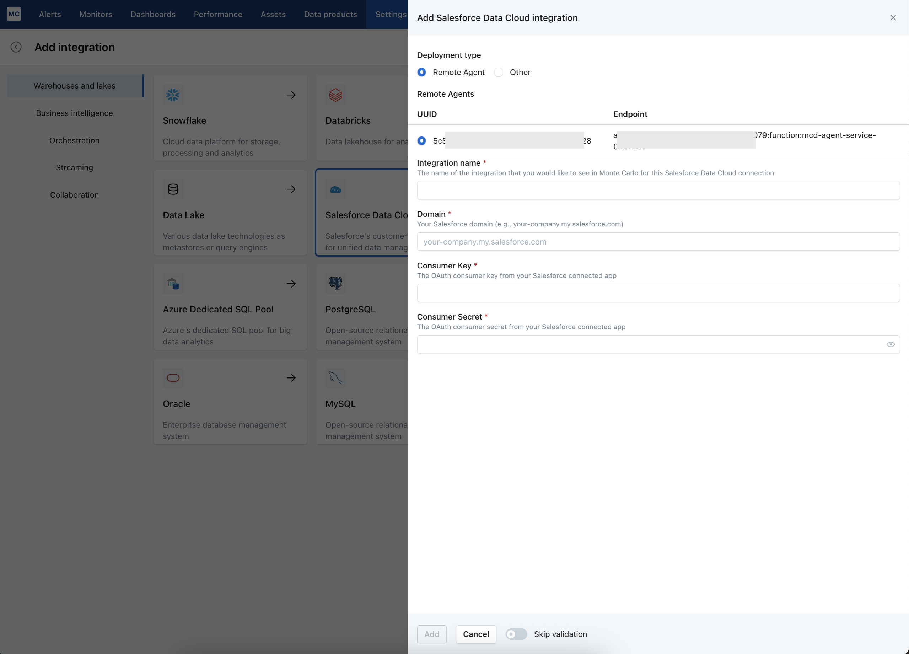Image resolution: width=909 pixels, height=654 pixels.
Task: Select Streaming category
Action: click(x=75, y=168)
